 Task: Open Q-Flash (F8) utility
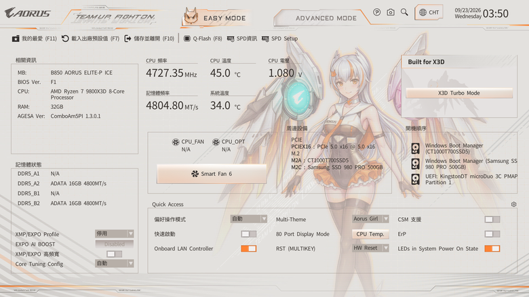pos(203,39)
